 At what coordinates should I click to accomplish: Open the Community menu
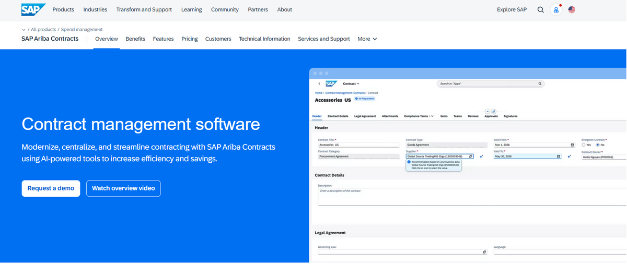(x=225, y=9)
